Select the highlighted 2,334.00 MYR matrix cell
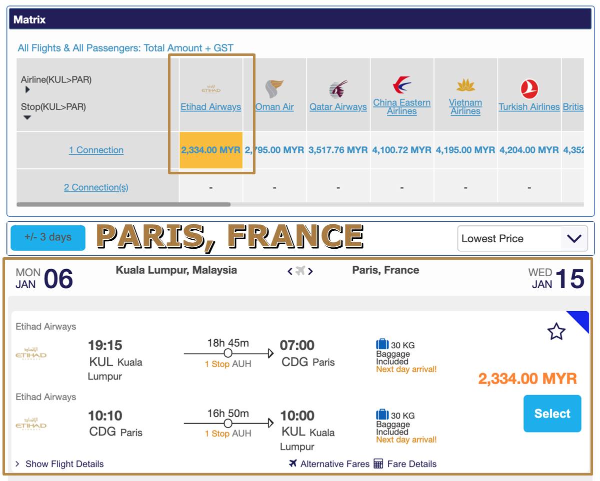This screenshot has width=600, height=481. (211, 150)
